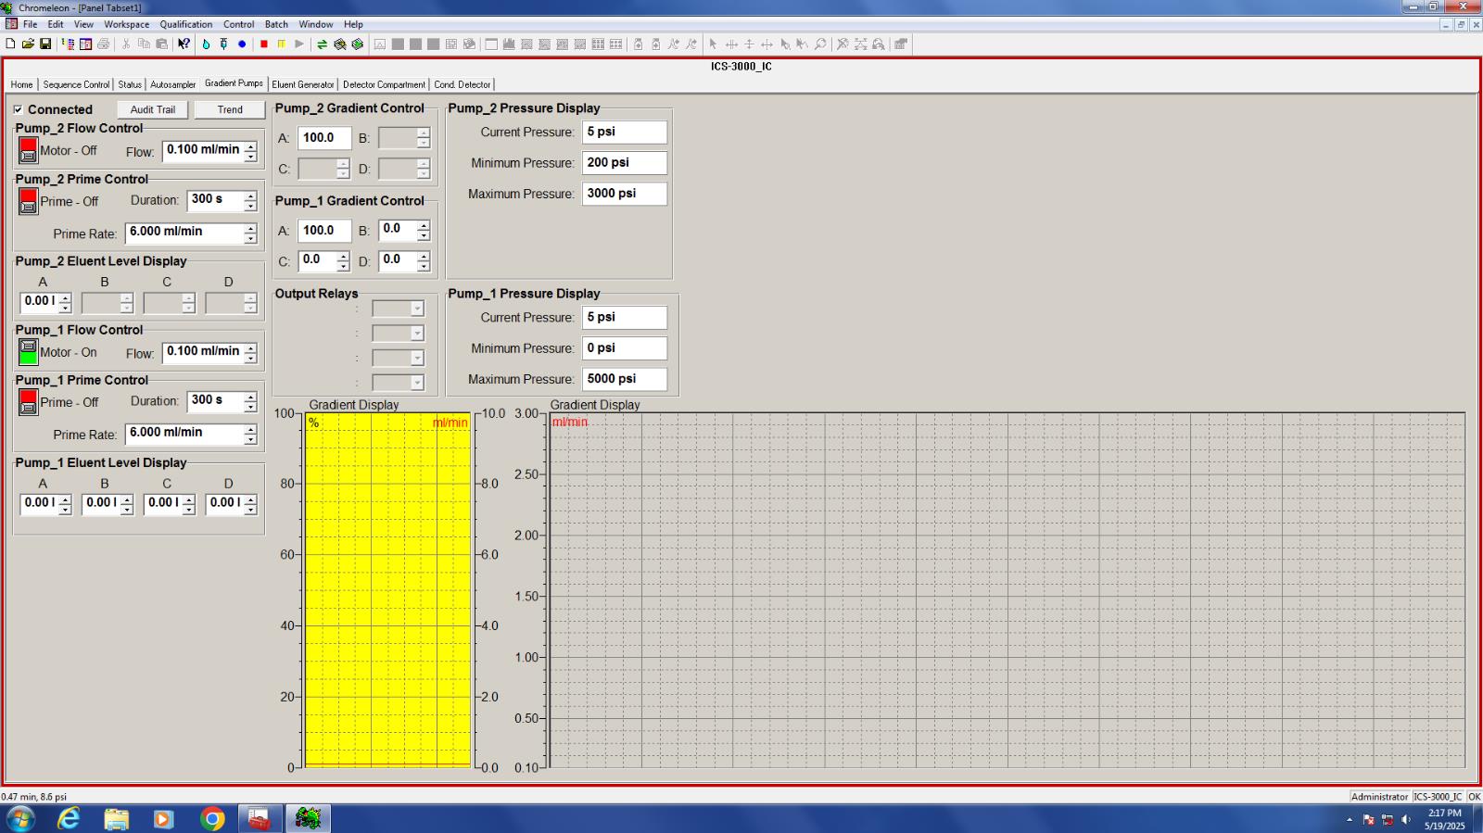Click the green arrows connect icon
This screenshot has width=1483, height=833.
click(x=322, y=44)
